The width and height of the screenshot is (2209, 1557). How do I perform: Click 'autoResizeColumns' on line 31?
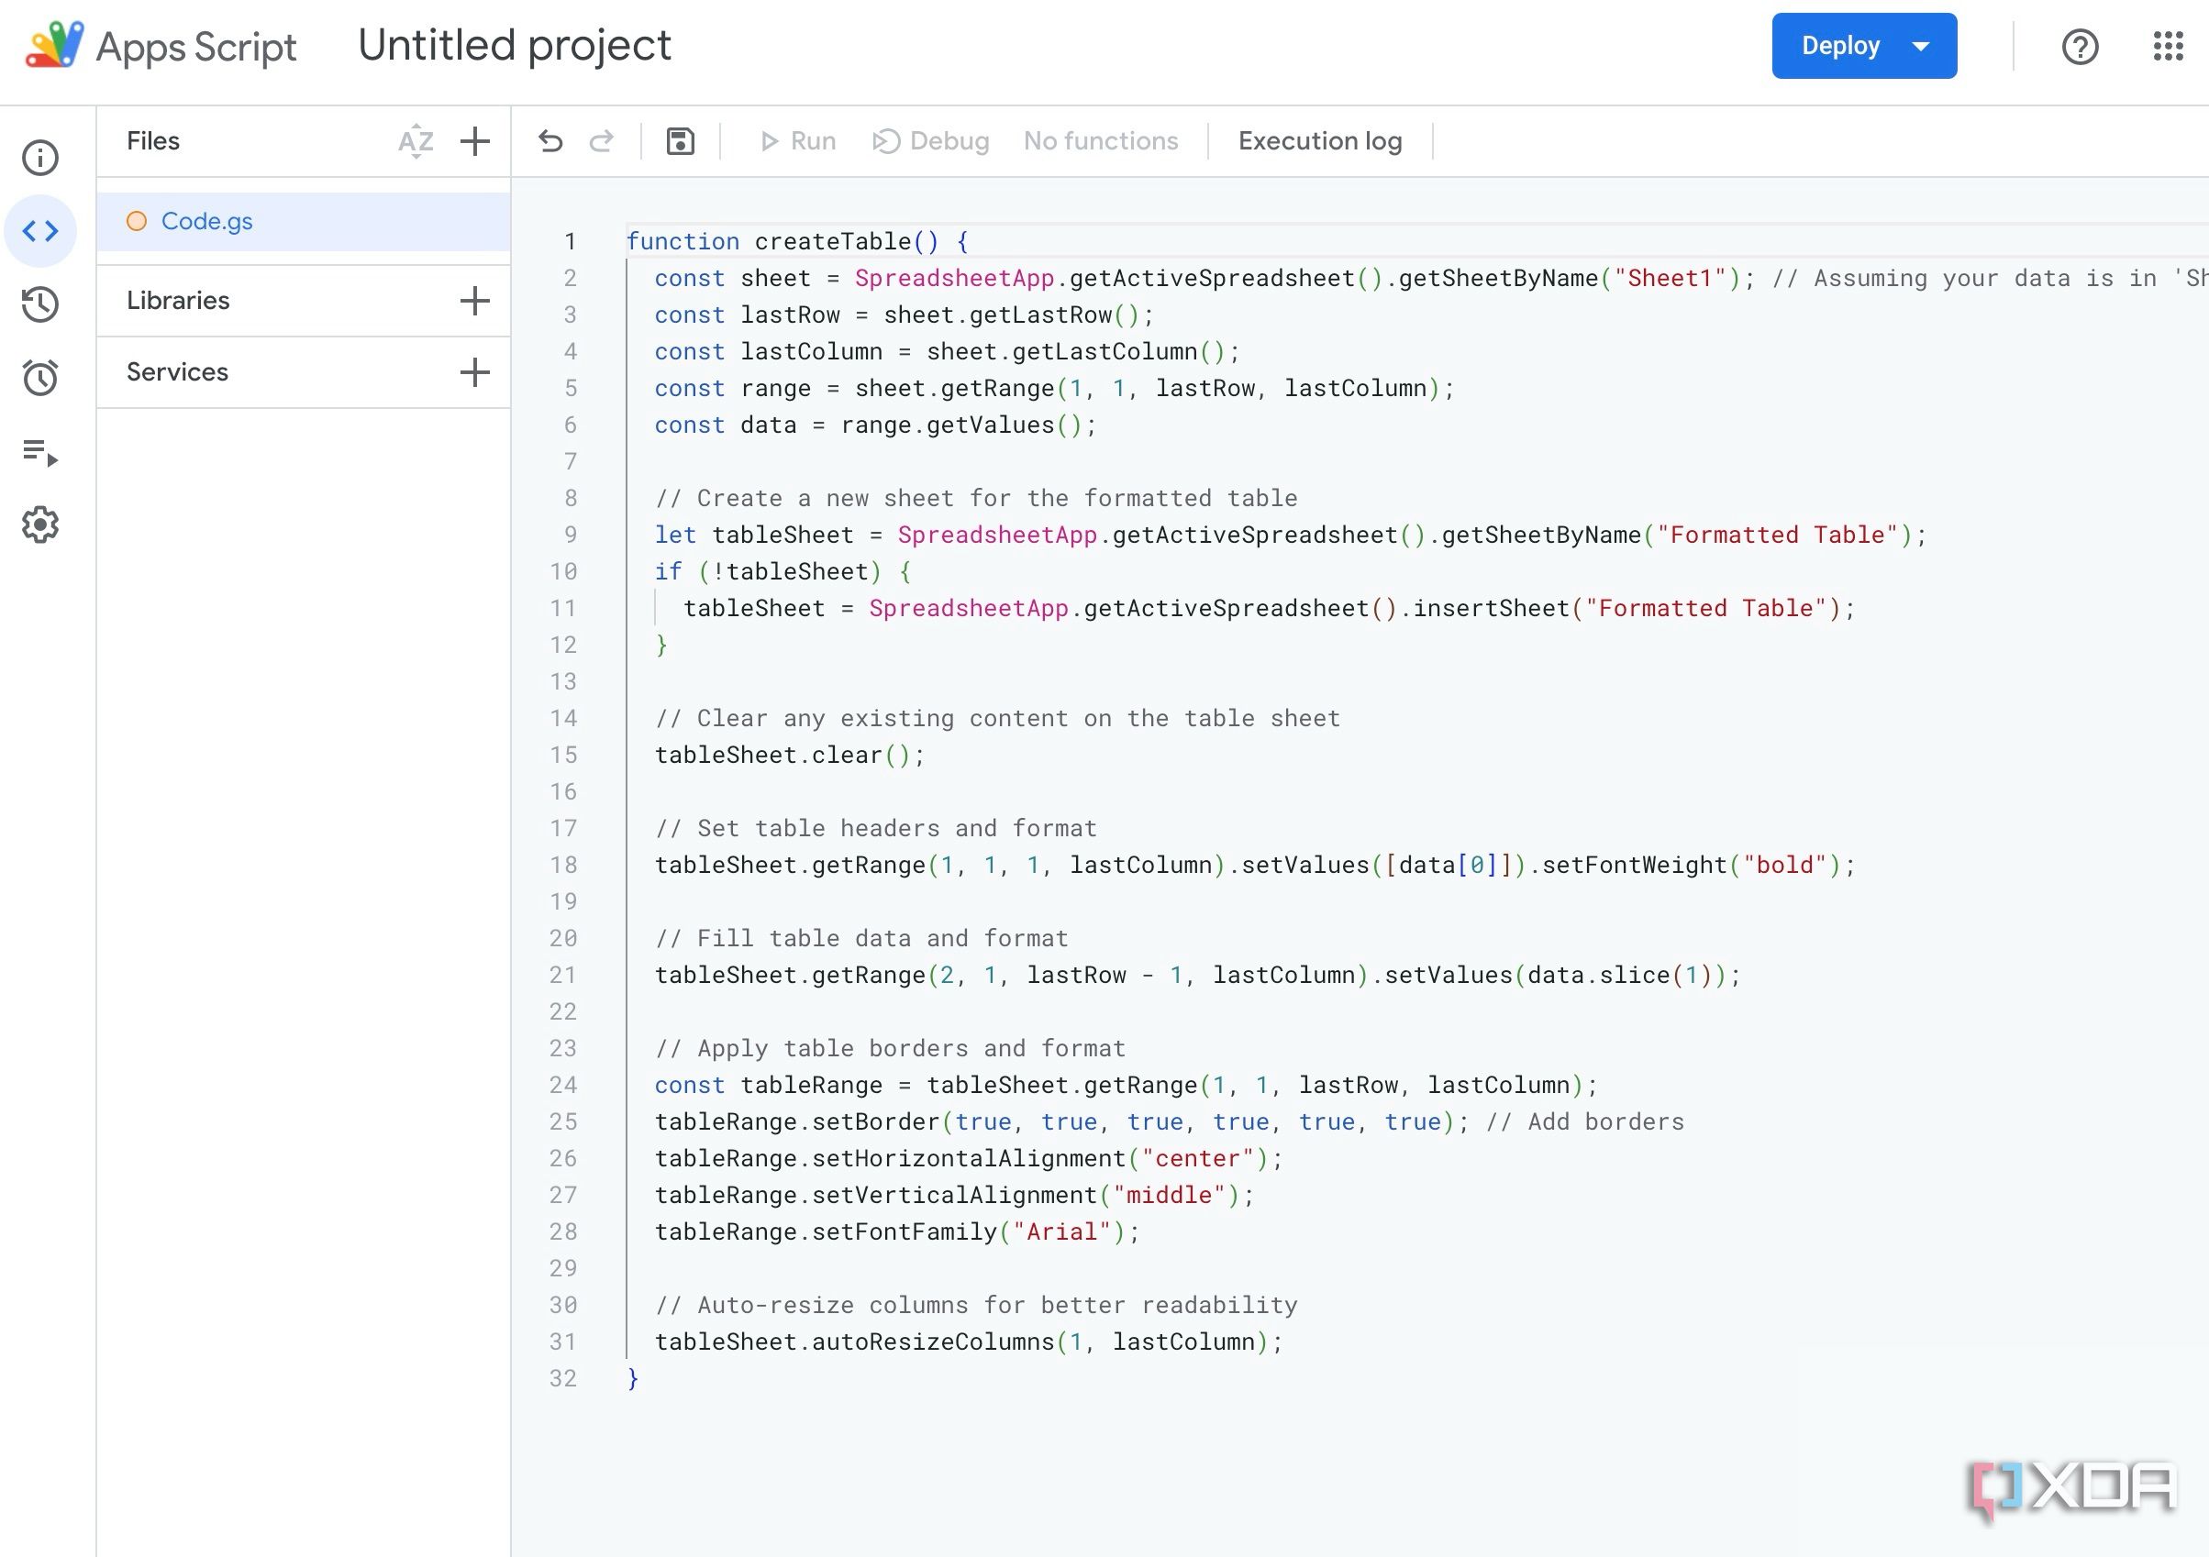click(x=933, y=1342)
